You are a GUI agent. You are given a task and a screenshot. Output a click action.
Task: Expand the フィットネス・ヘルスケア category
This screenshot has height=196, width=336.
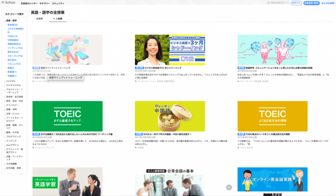[14, 119]
